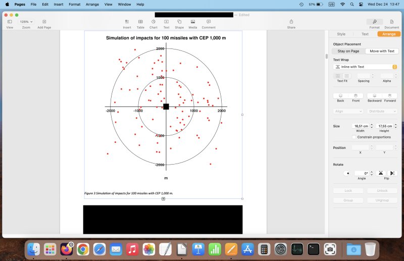Click the Width size input field
The width and height of the screenshot is (404, 261).
point(360,126)
